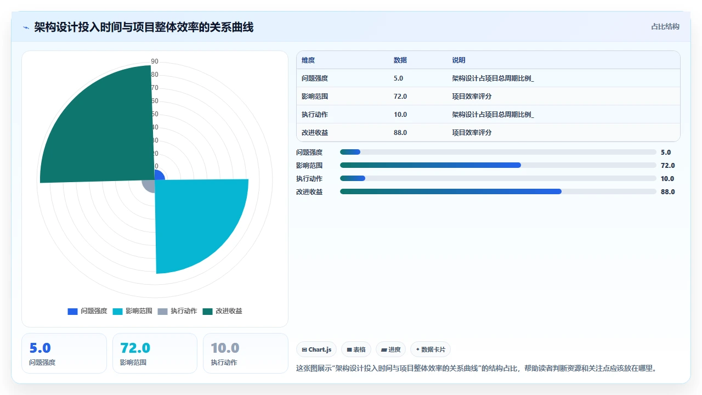Select the 改进收益 table cell
The height and width of the screenshot is (395, 702).
pyautogui.click(x=315, y=133)
